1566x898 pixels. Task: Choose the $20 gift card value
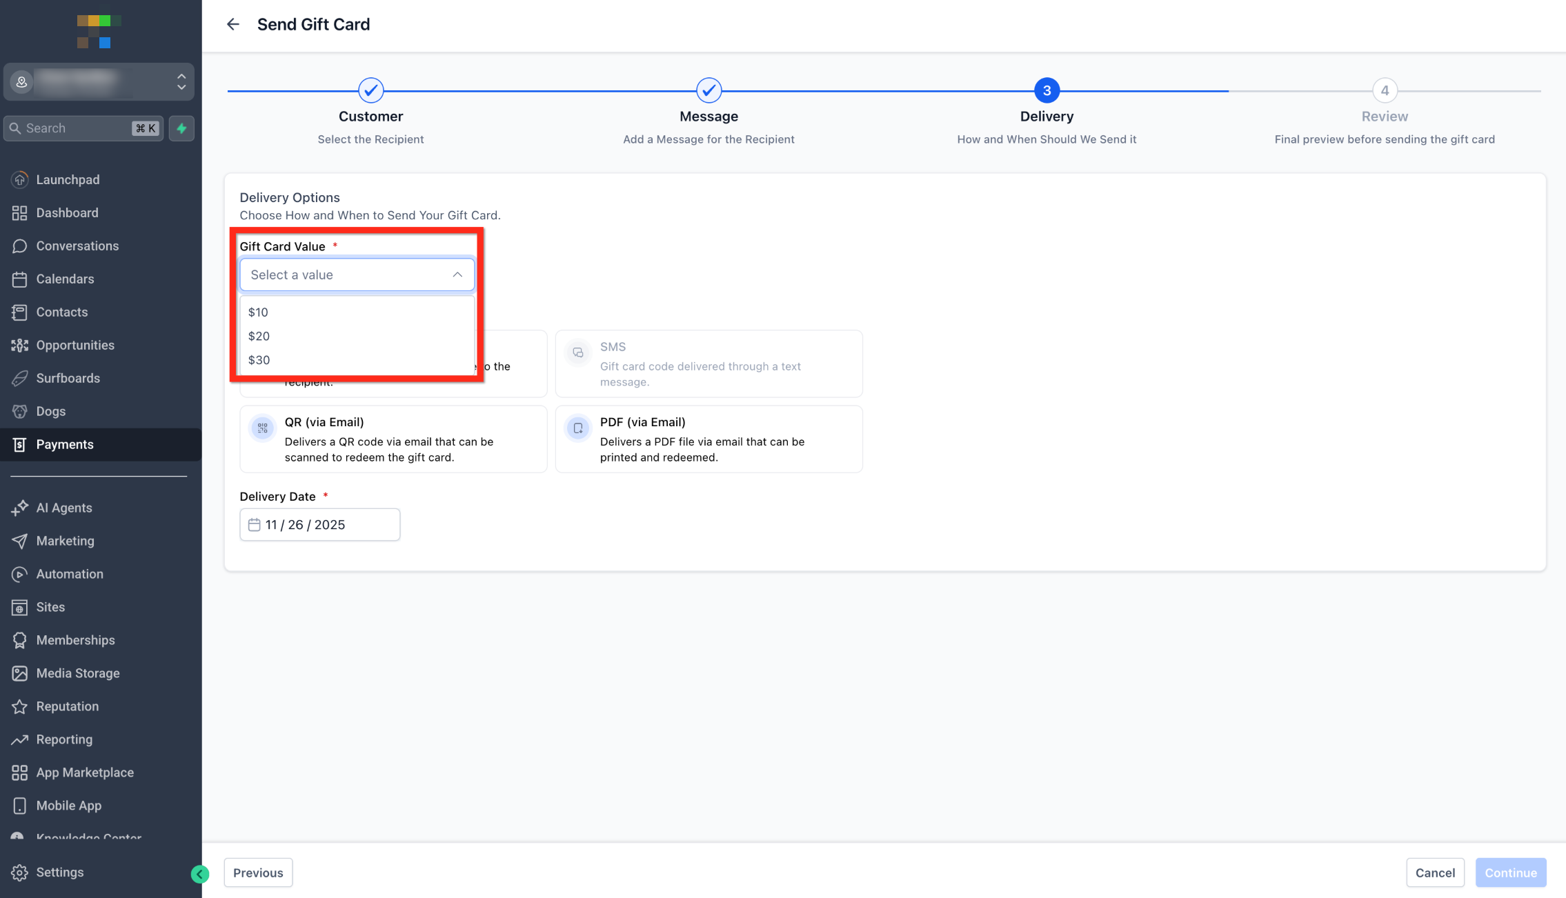tap(357, 337)
